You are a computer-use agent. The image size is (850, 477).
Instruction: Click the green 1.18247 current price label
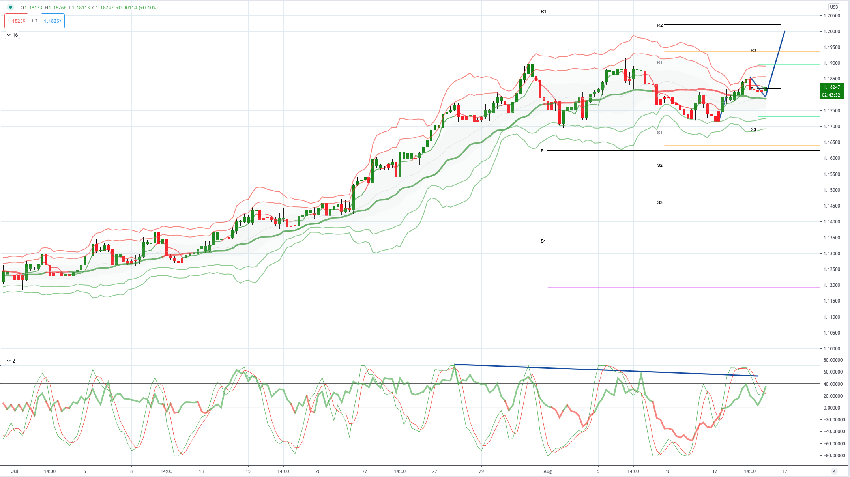click(832, 87)
